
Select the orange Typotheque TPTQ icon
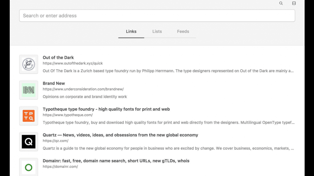tap(29, 116)
